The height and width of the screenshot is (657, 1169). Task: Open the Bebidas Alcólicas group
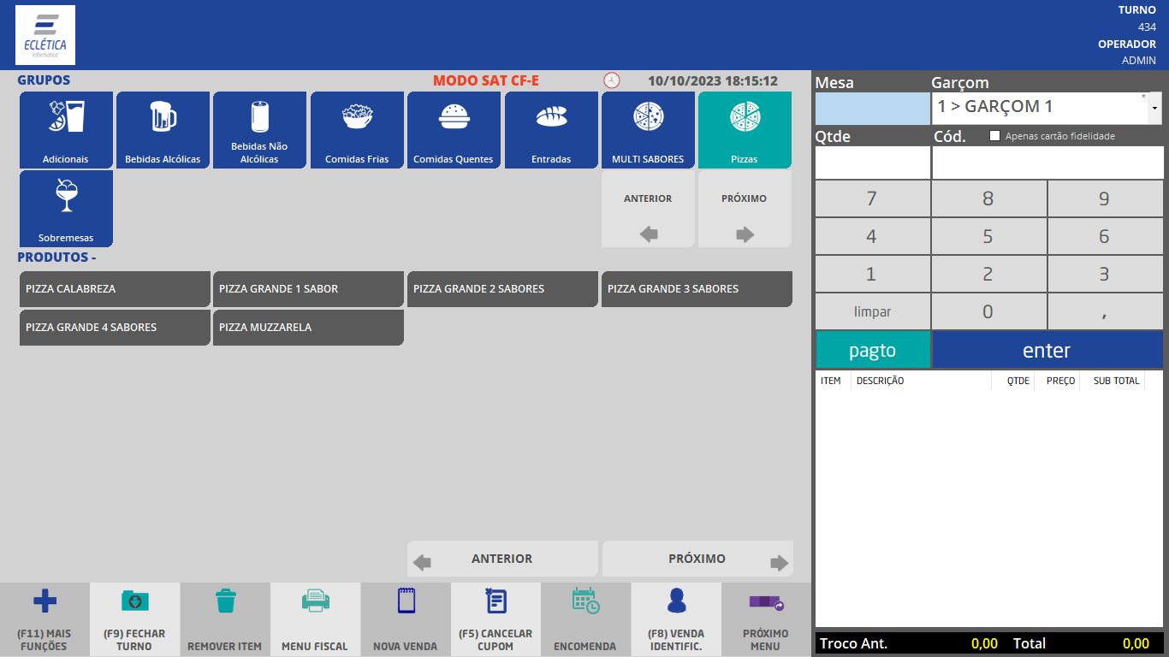pos(163,130)
